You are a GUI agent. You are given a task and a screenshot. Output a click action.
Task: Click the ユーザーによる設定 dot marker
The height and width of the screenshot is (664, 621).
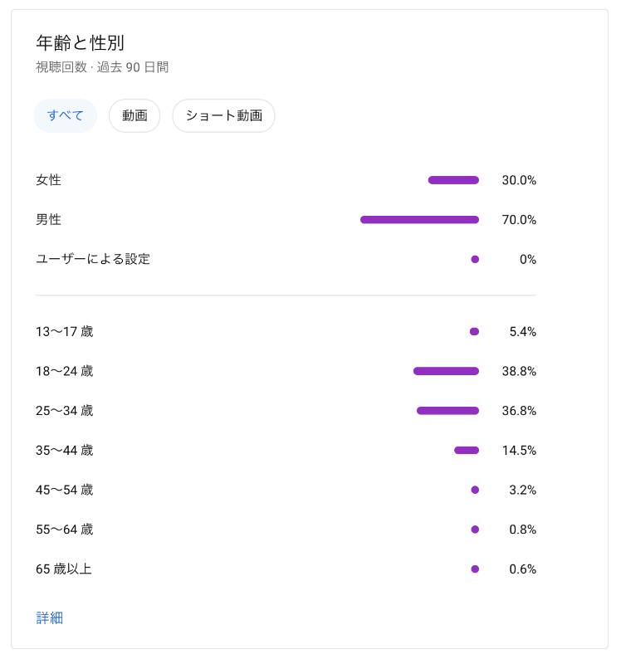(x=475, y=259)
